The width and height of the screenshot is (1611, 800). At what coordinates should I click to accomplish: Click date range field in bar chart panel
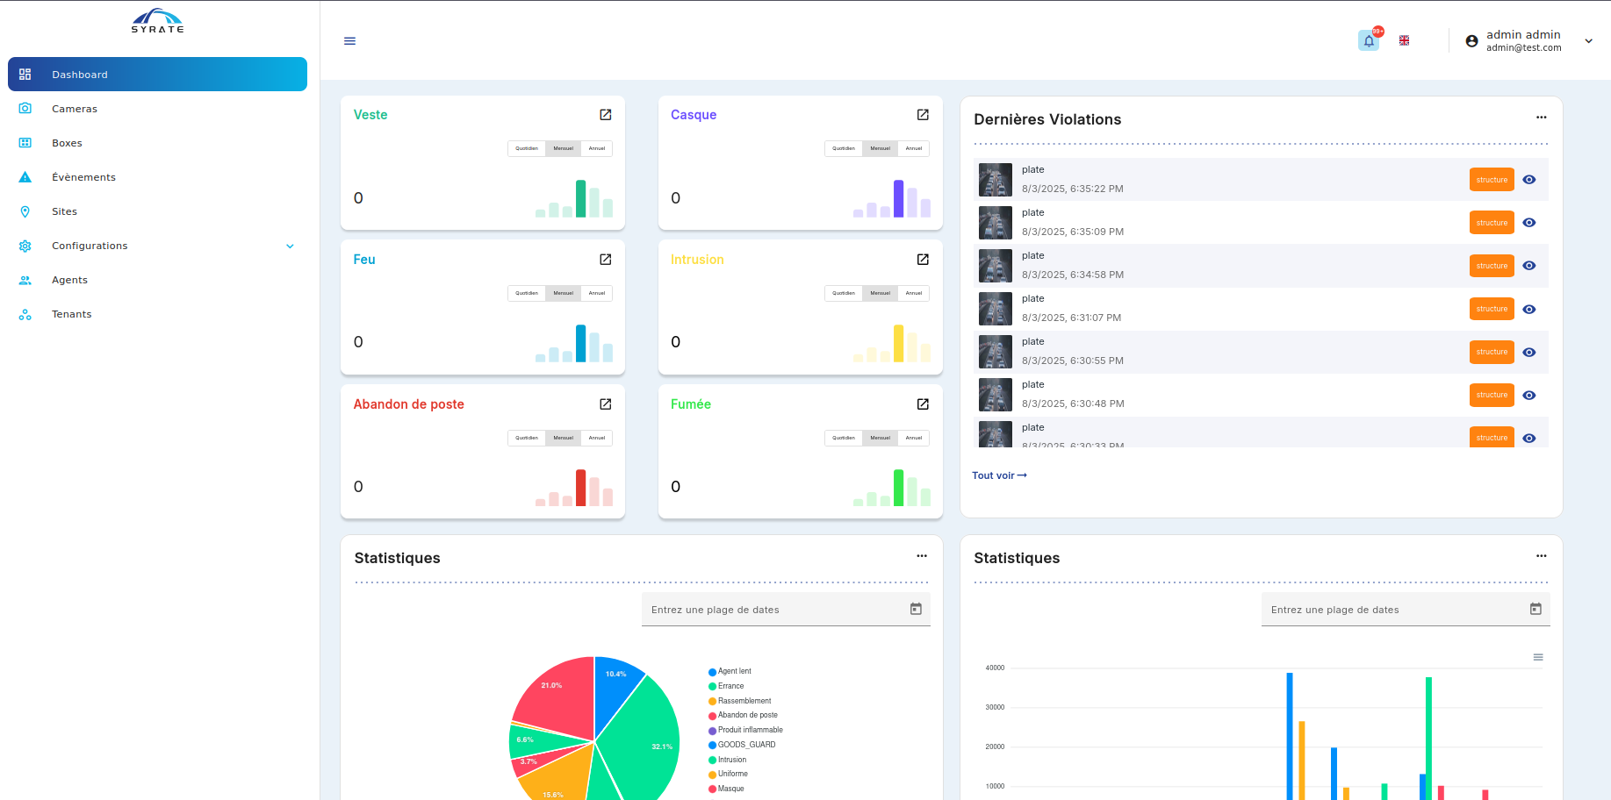point(1406,610)
